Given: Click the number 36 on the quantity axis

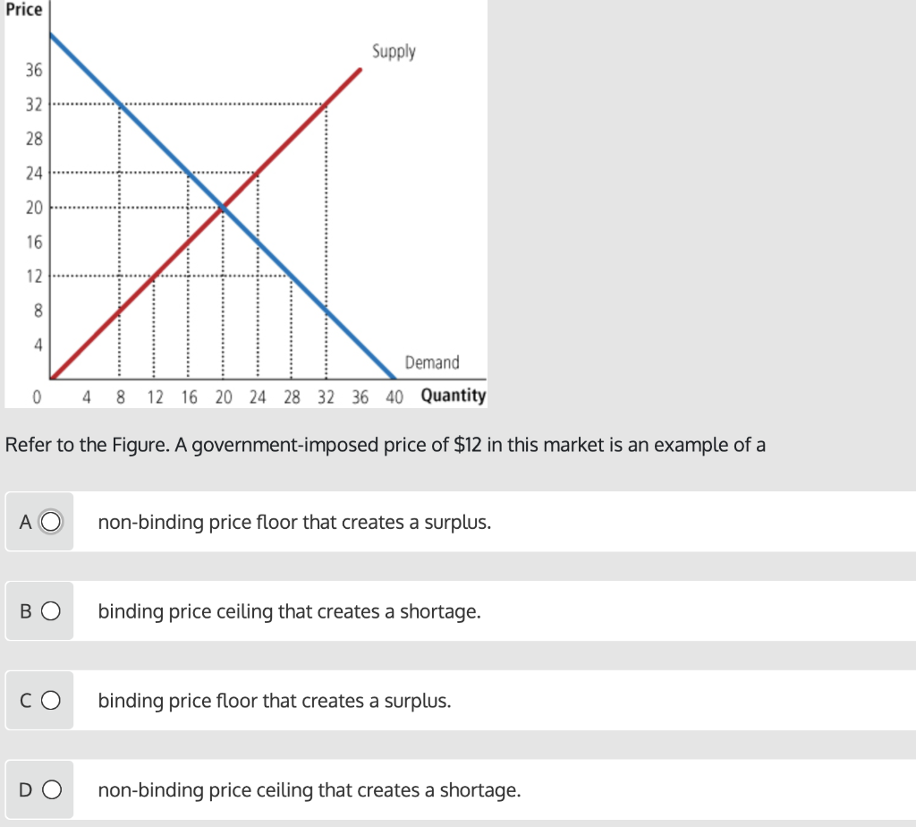Looking at the screenshot, I should 360,396.
